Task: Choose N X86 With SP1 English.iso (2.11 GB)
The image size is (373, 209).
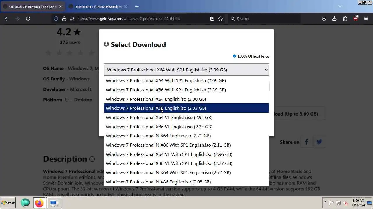Action: click(x=186, y=145)
